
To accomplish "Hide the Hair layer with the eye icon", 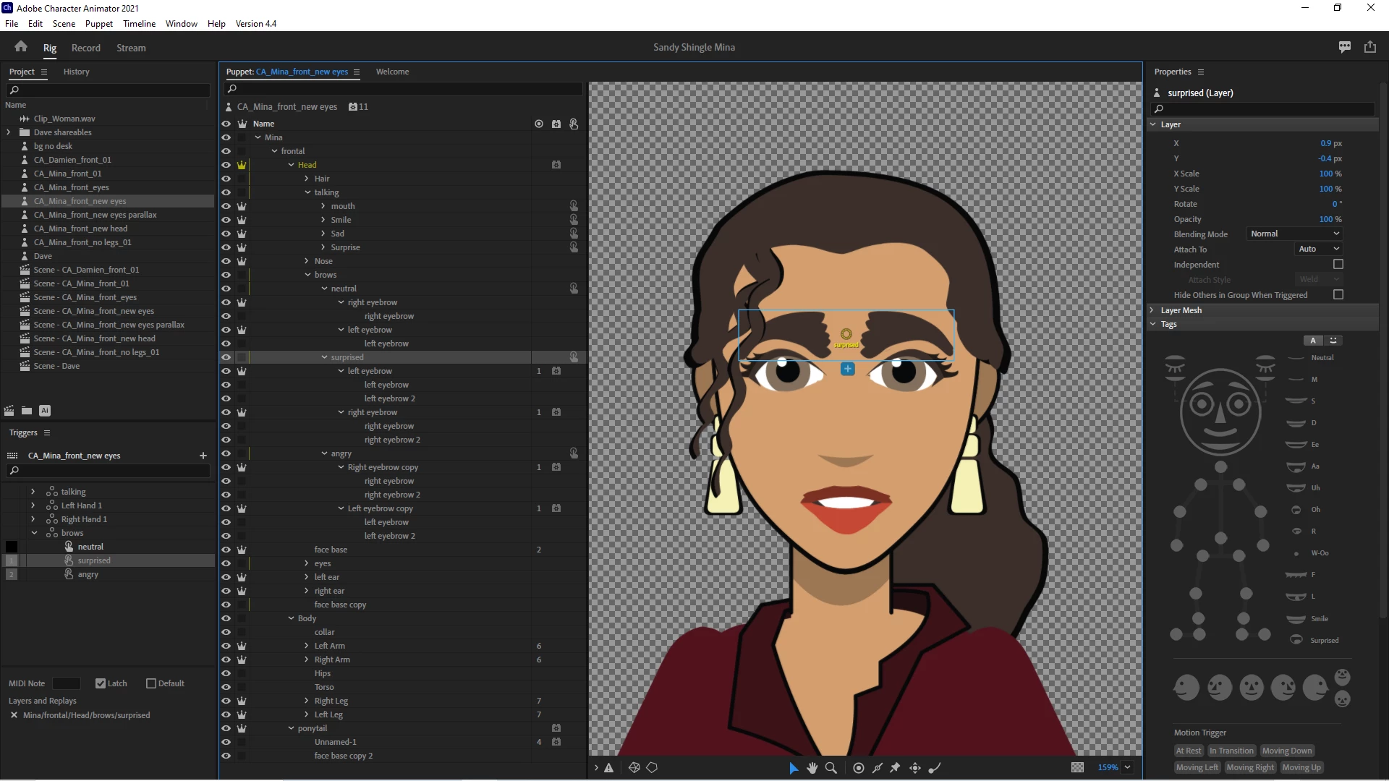I will [226, 179].
